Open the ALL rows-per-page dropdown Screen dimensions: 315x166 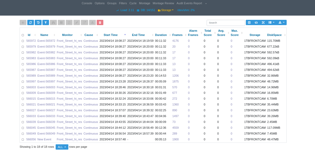point(62,147)
